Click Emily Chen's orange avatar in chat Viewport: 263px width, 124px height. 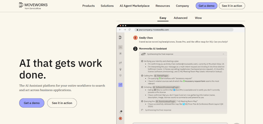click(135, 38)
